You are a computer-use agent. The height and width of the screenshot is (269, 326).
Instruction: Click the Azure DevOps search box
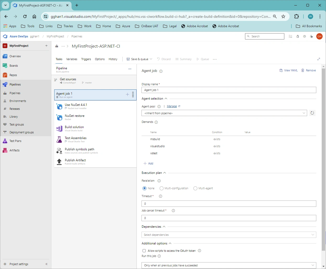click(x=265, y=36)
